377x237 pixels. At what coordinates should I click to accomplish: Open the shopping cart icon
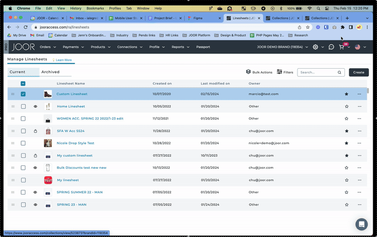click(x=342, y=47)
